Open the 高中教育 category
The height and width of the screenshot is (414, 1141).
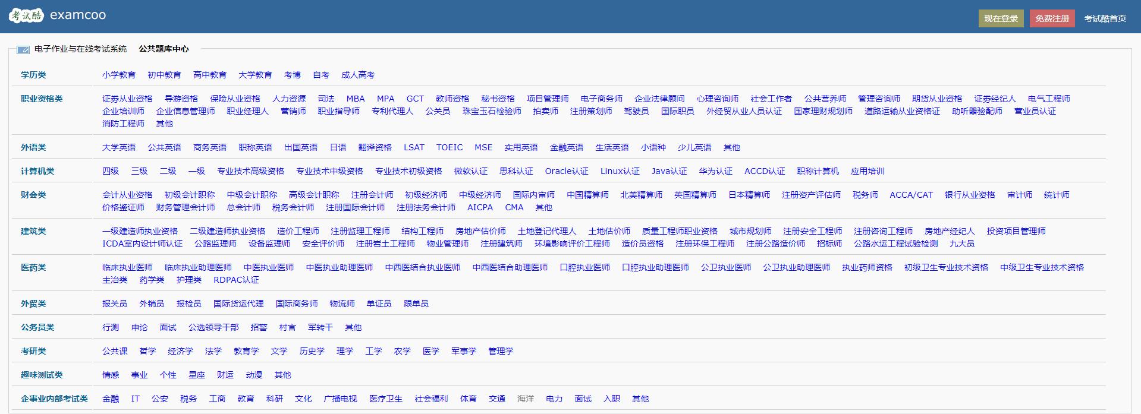click(x=210, y=75)
